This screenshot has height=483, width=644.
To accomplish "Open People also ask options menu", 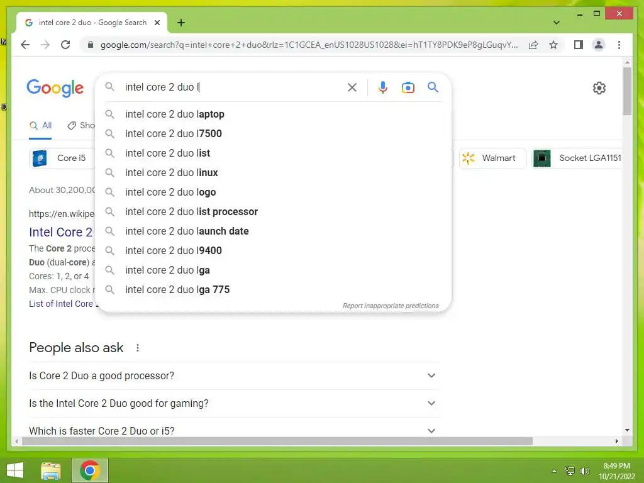I will point(138,348).
